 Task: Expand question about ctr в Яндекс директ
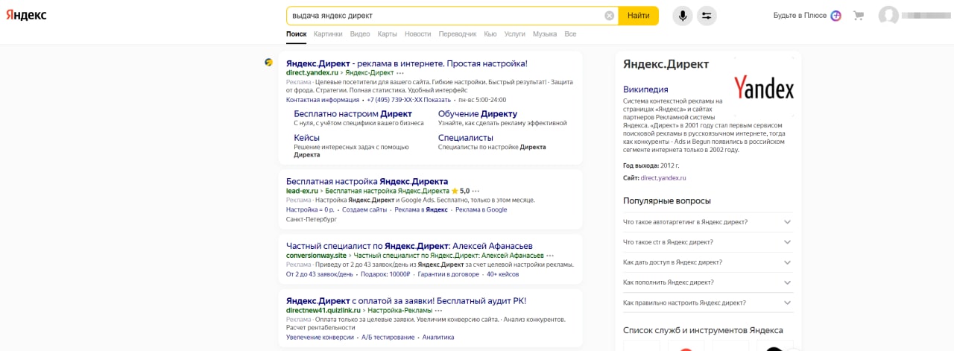[708, 242]
